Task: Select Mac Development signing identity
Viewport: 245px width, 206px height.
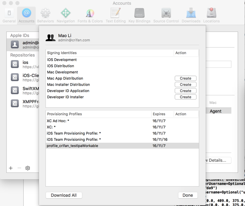Action: [x=122, y=72]
